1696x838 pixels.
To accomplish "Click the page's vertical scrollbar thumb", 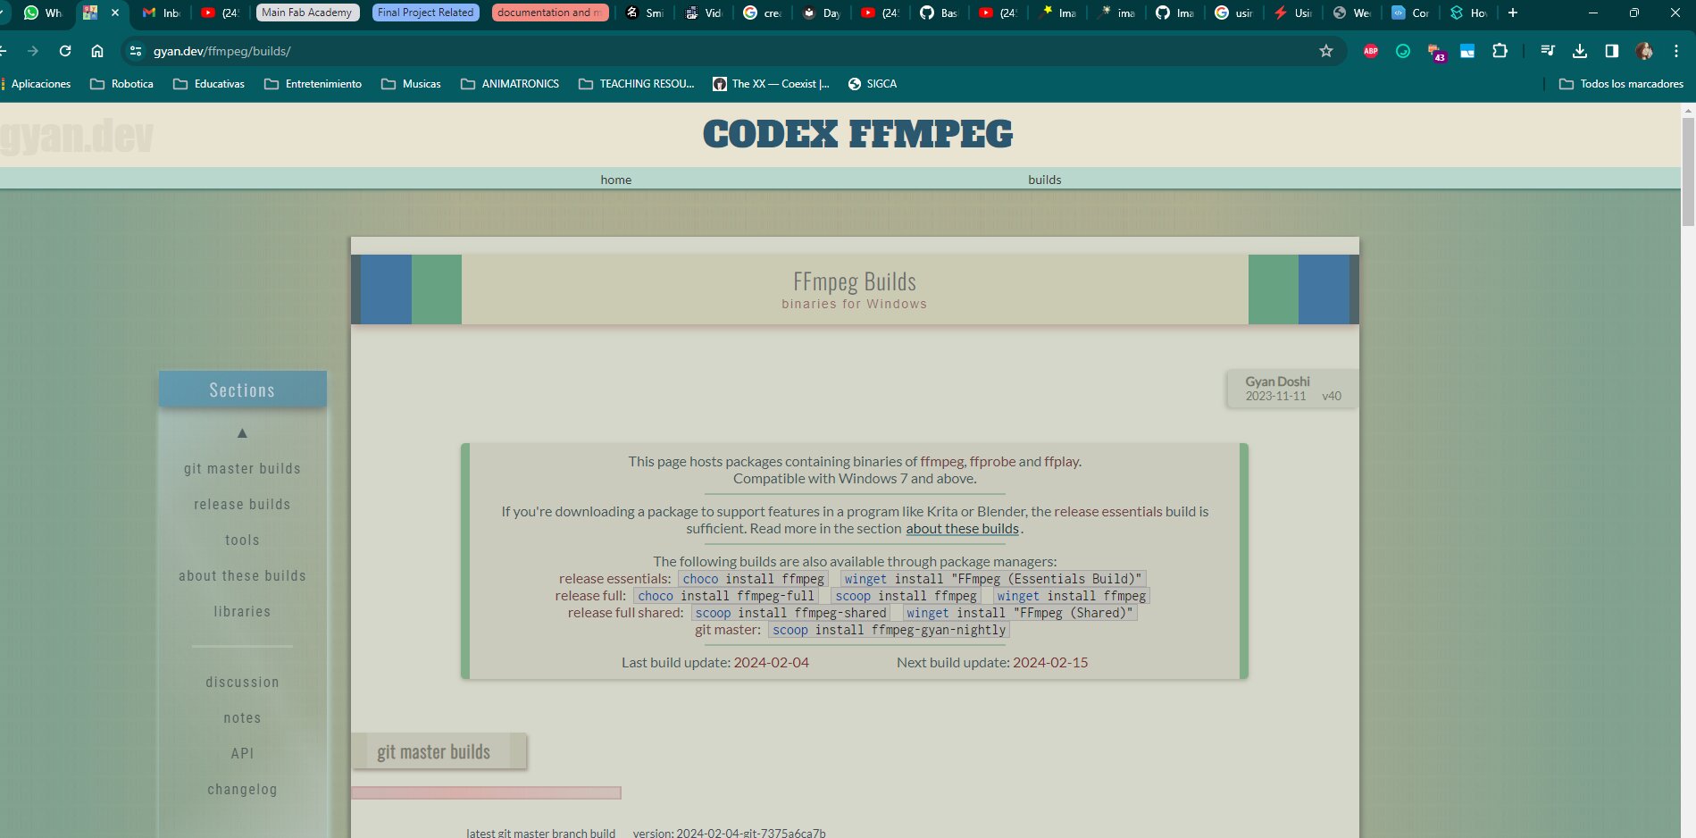I will (x=1688, y=172).
